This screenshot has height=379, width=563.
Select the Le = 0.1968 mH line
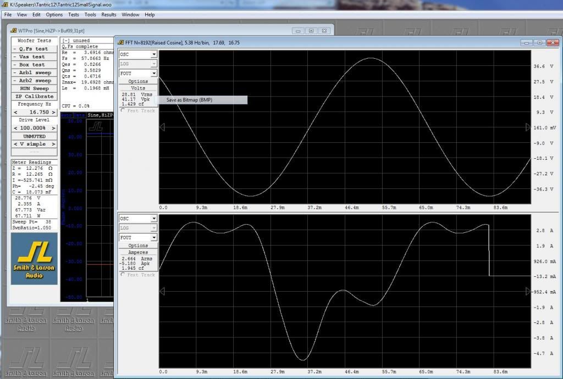pos(85,88)
